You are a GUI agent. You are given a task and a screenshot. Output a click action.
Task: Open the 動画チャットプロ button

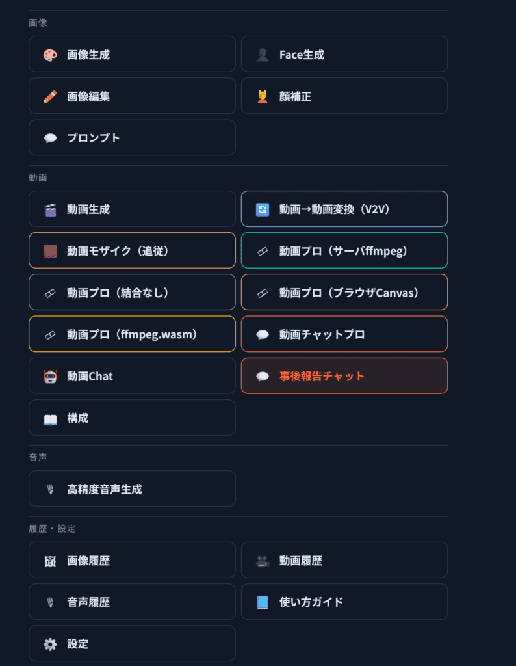(344, 334)
